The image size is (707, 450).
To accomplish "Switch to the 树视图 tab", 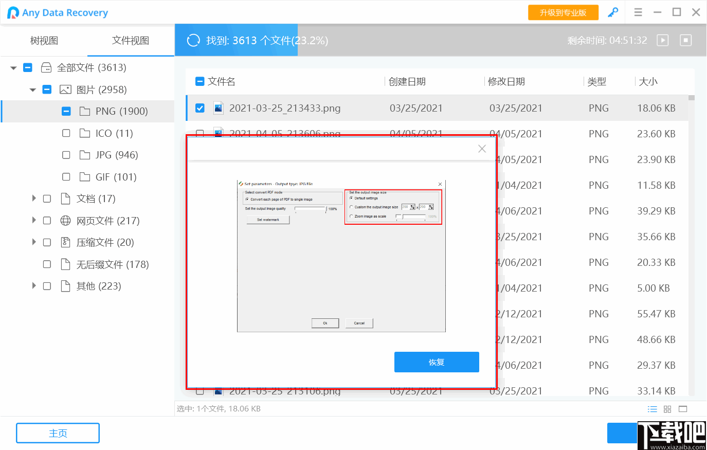I will point(44,40).
